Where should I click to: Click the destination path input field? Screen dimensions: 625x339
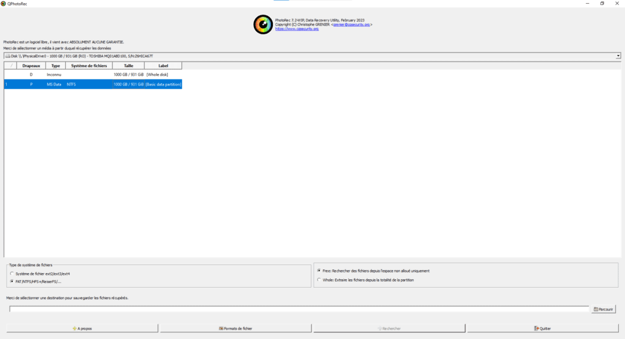[299, 309]
